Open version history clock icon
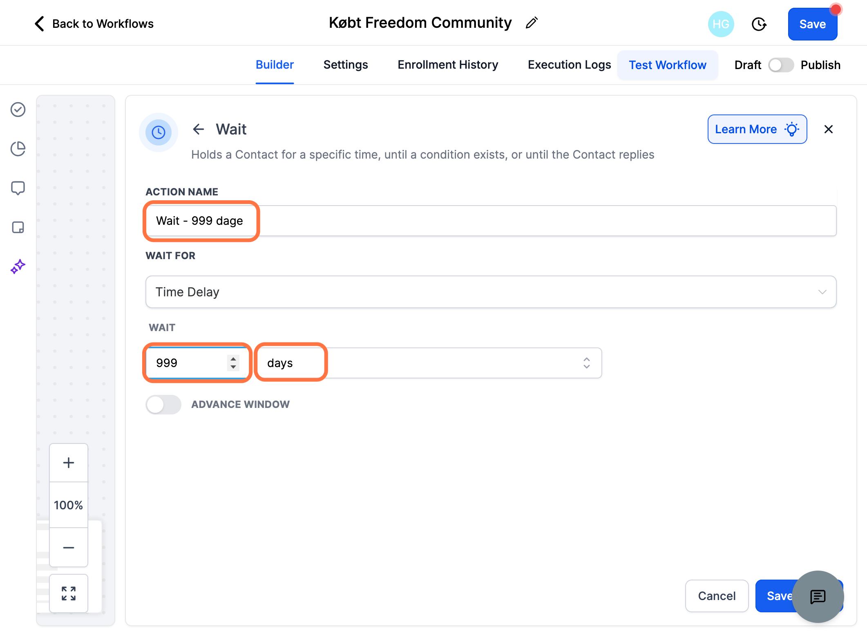The width and height of the screenshot is (867, 636). click(759, 24)
